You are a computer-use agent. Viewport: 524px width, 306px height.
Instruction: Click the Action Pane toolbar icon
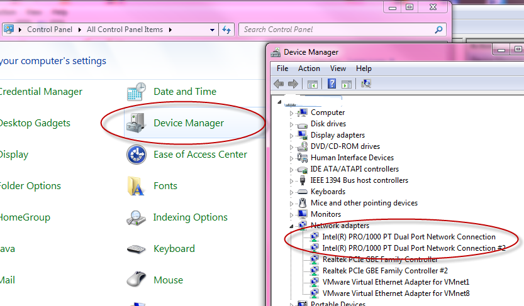click(x=347, y=84)
